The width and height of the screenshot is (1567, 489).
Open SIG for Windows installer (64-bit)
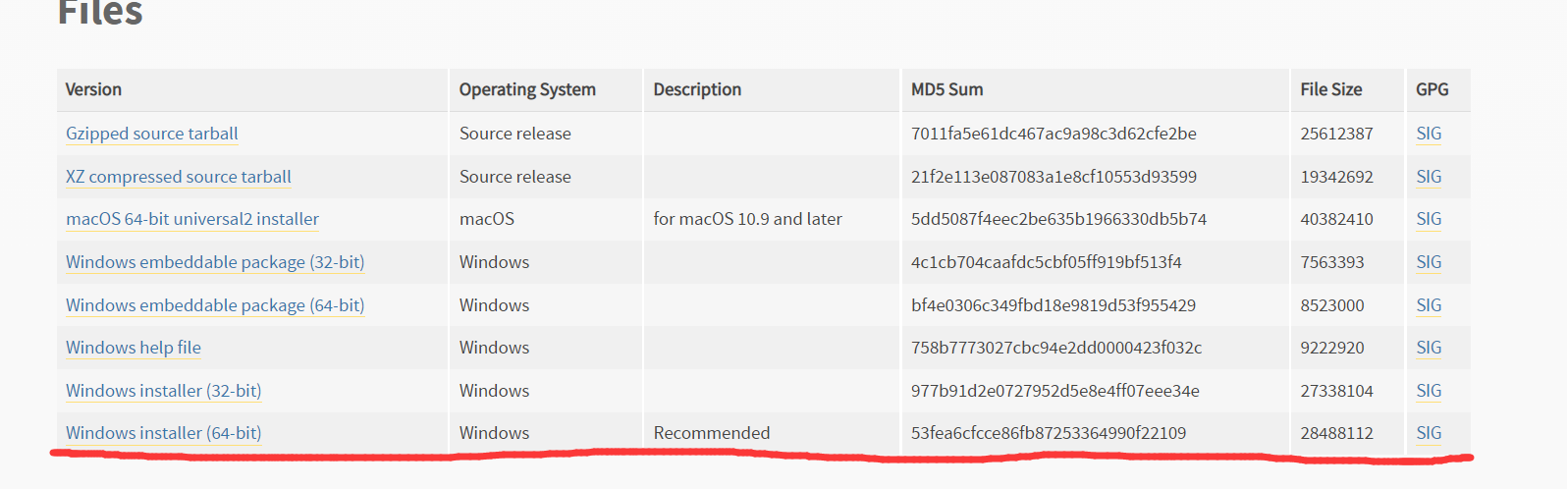click(x=1429, y=433)
